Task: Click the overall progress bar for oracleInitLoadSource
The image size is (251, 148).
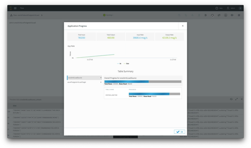Action: pos(143,82)
